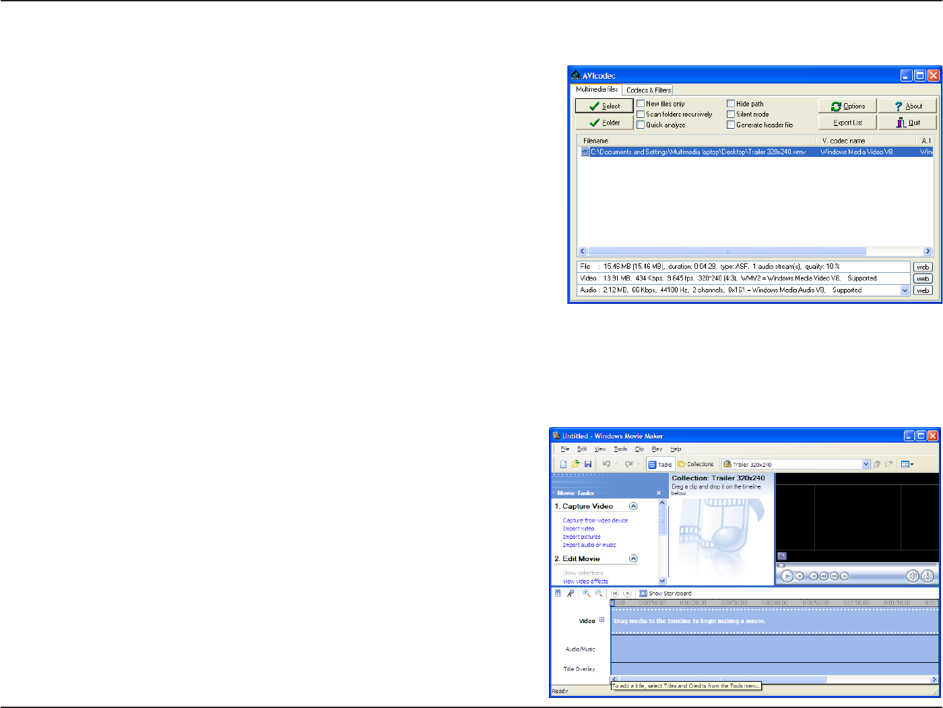
Task: Open the Tools menu in Movie Maker
Action: pos(620,449)
